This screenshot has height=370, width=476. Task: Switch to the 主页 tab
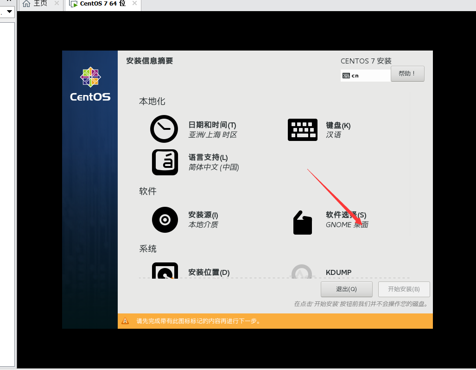pos(40,4)
